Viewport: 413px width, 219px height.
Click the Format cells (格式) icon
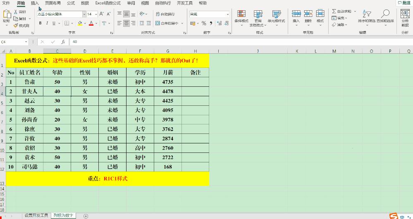pos(320,13)
